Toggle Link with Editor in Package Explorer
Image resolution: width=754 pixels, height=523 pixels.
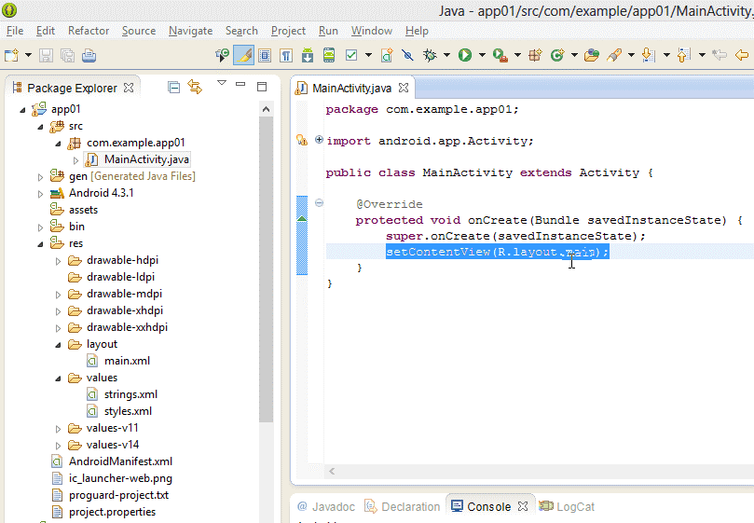click(195, 88)
